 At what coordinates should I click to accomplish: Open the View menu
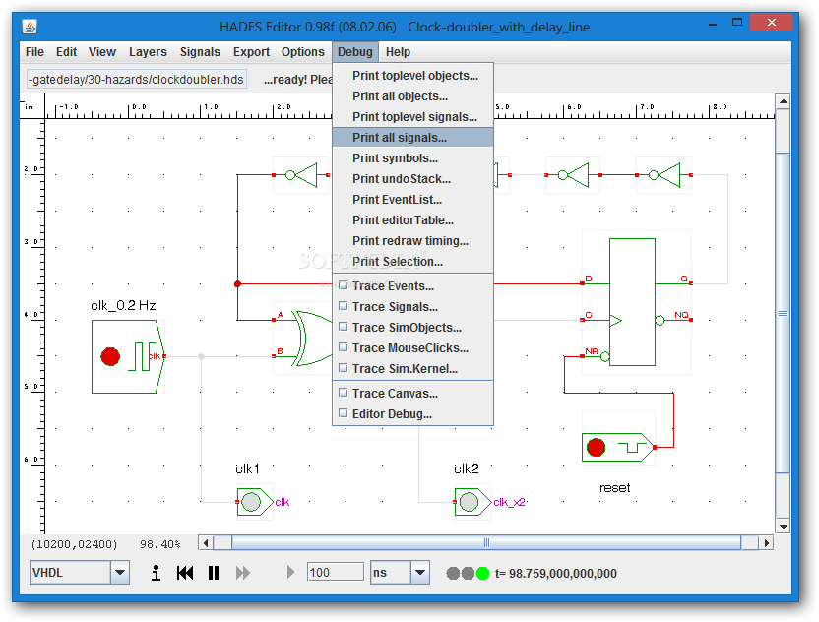(101, 52)
